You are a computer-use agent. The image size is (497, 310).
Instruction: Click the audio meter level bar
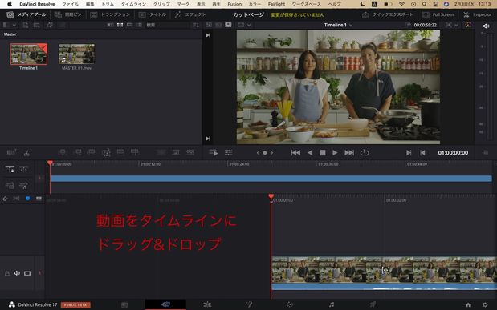pos(491,87)
